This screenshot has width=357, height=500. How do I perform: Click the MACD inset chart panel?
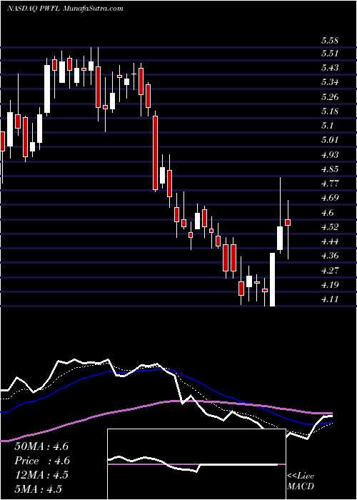(196, 464)
